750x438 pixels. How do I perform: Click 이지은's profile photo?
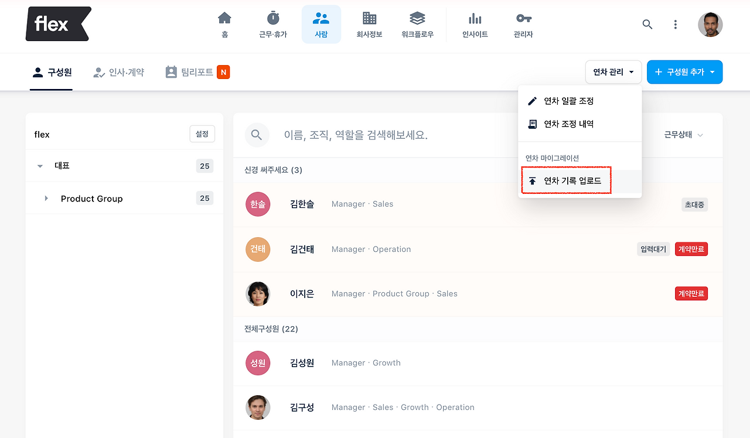click(258, 294)
